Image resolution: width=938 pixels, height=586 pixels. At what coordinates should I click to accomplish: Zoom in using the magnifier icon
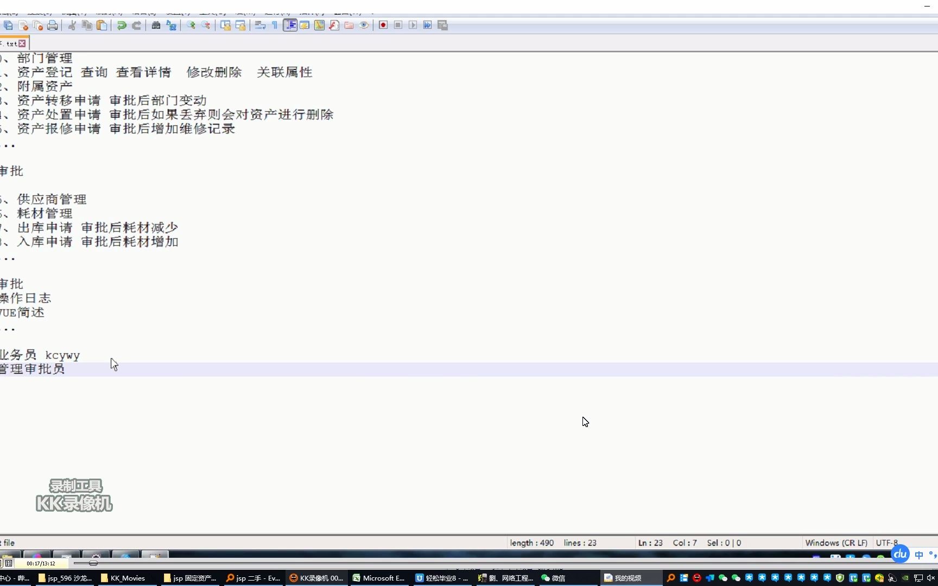pos(191,25)
